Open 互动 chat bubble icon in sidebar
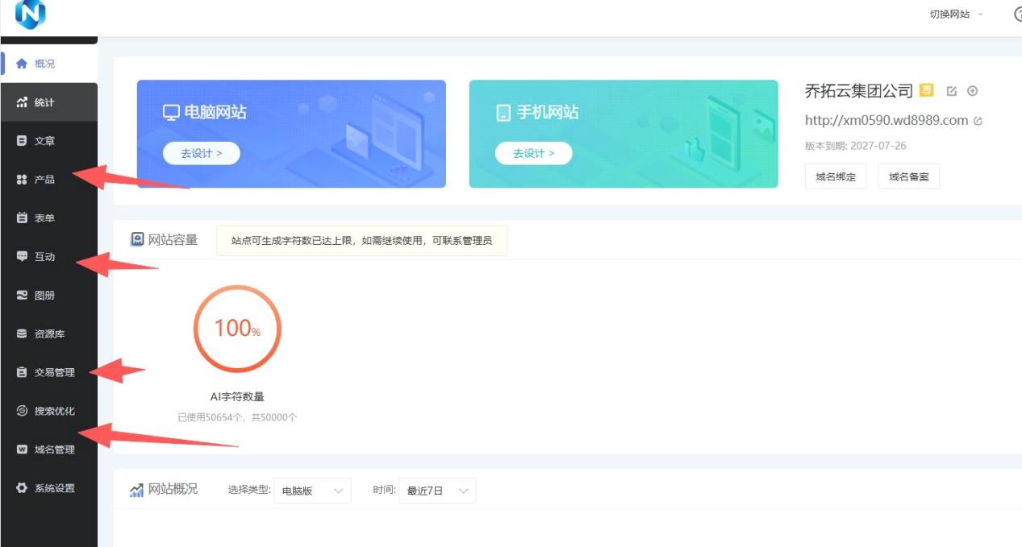The image size is (1022, 547). (22, 257)
